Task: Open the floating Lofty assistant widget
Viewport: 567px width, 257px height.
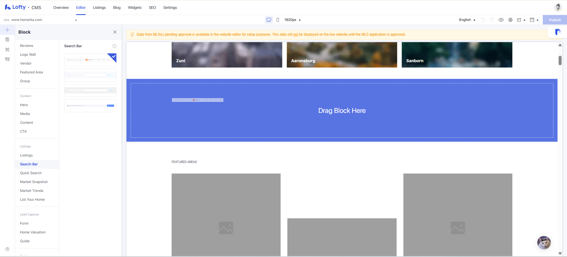Action: pos(557,32)
